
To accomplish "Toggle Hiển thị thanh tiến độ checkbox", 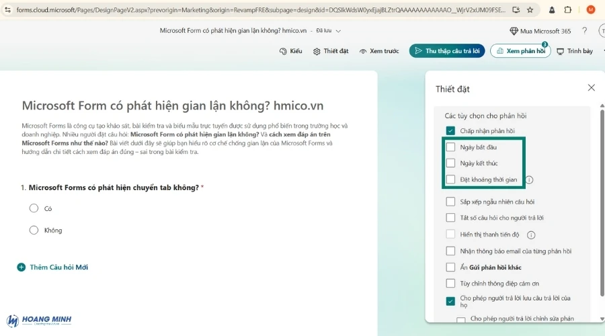I will click(450, 234).
